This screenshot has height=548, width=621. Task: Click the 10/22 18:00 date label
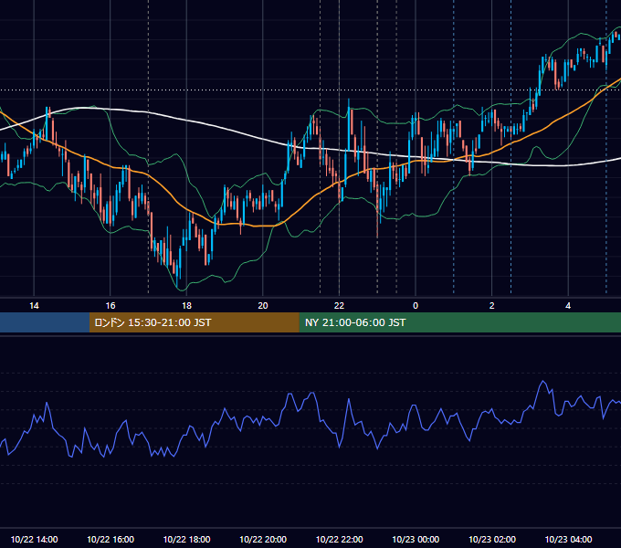point(186,539)
